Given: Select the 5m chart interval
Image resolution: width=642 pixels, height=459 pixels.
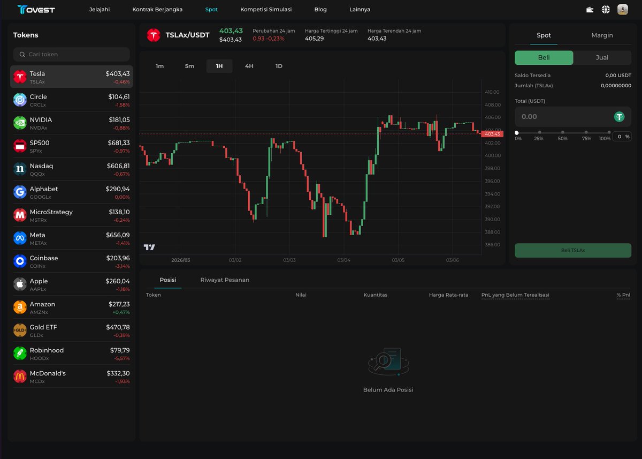Looking at the screenshot, I should [x=189, y=66].
